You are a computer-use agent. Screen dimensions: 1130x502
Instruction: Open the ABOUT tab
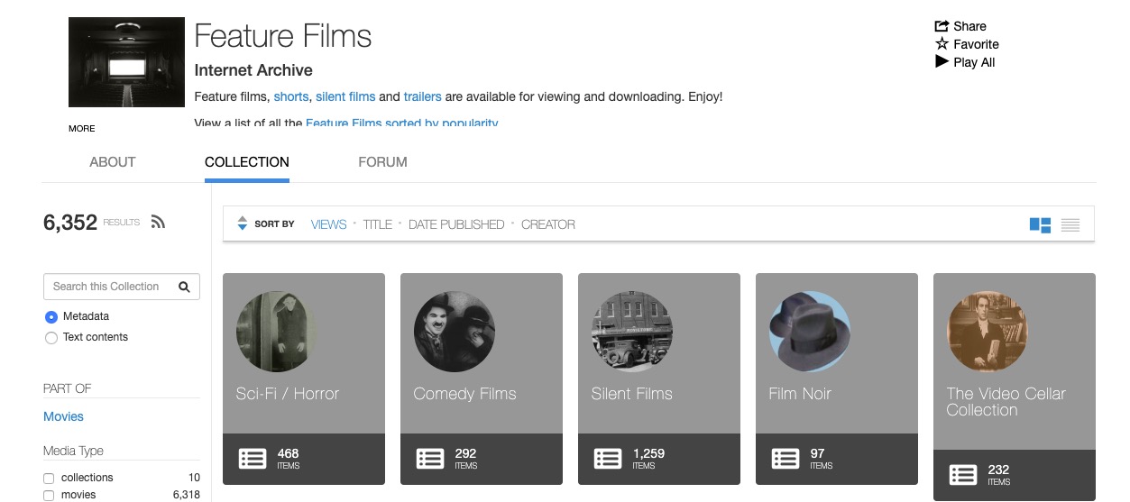(x=113, y=162)
